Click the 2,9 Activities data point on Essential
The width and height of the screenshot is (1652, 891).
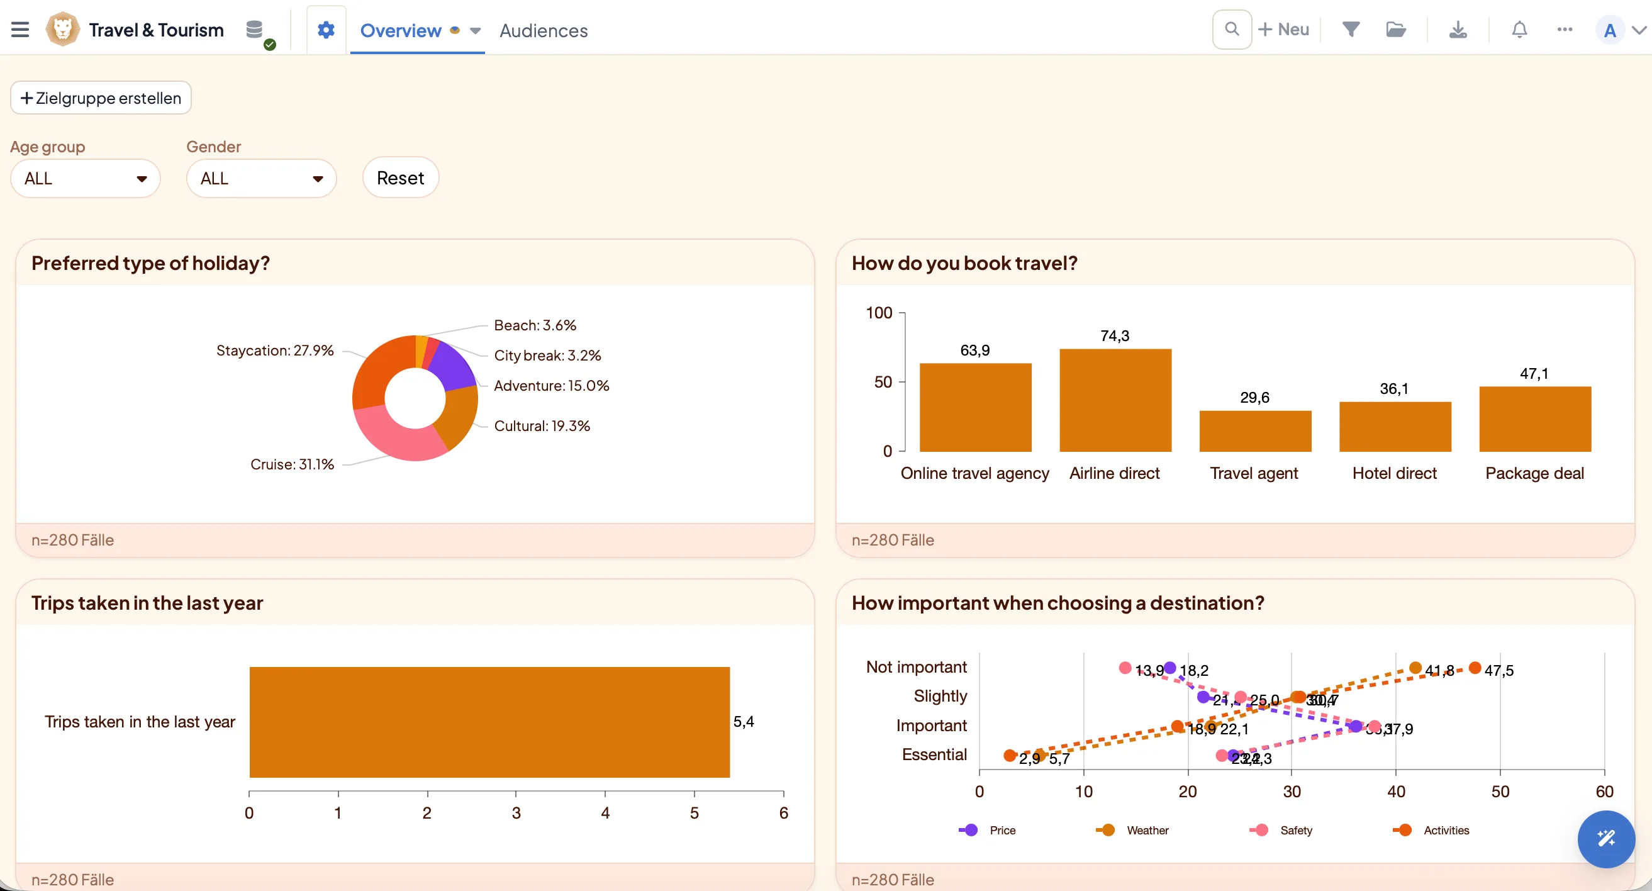[x=1010, y=756]
